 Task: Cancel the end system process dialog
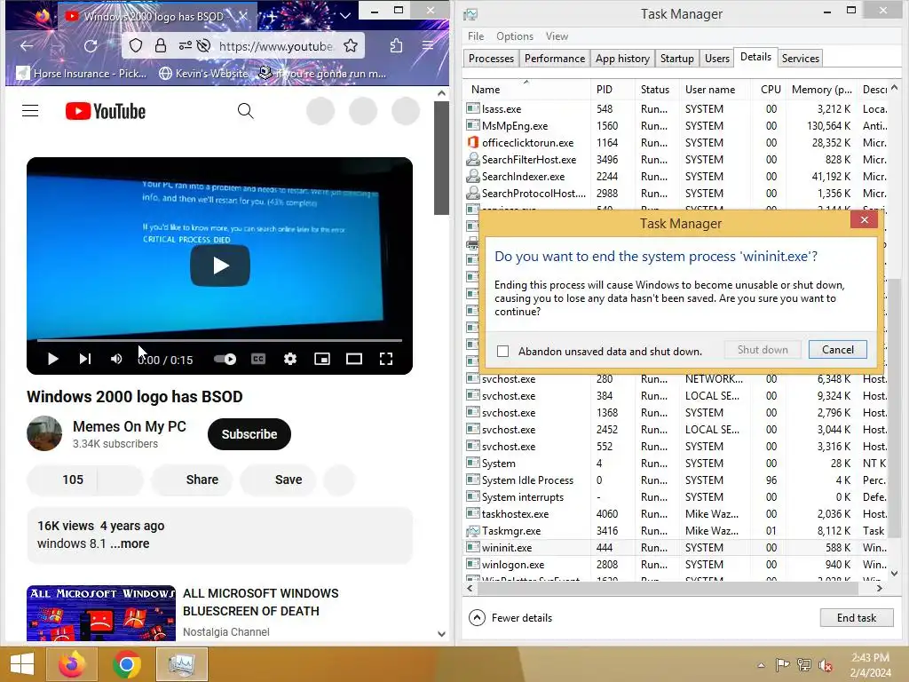coord(838,349)
